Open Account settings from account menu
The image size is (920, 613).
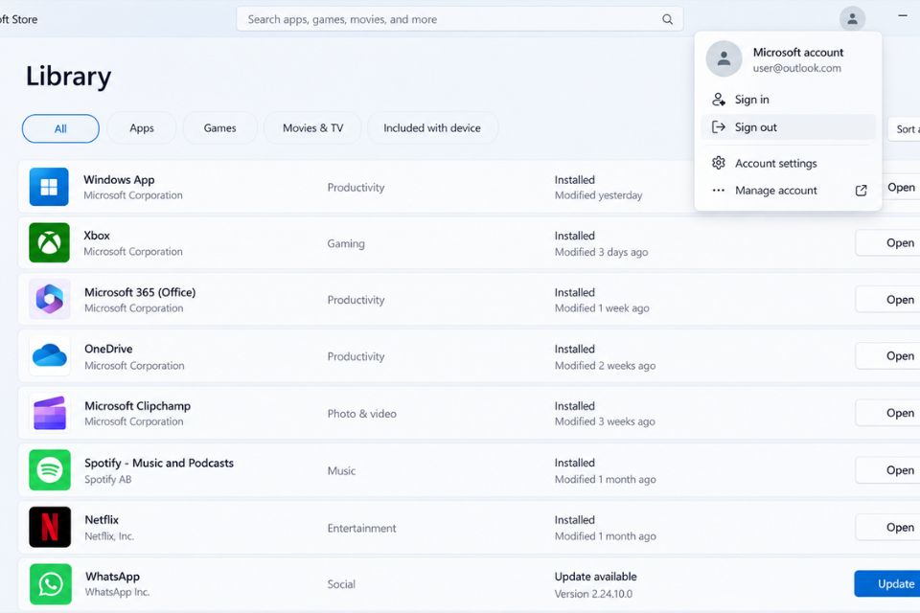pos(788,163)
